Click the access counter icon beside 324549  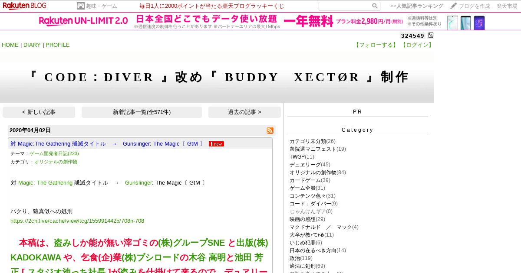tap(431, 36)
